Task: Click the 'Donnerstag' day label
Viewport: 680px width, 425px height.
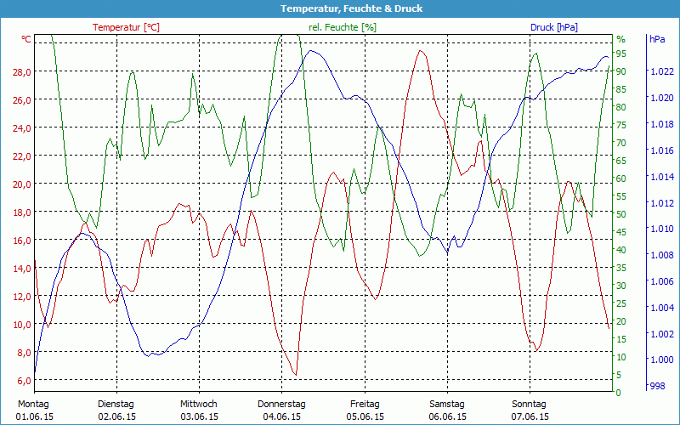Action: 281,405
